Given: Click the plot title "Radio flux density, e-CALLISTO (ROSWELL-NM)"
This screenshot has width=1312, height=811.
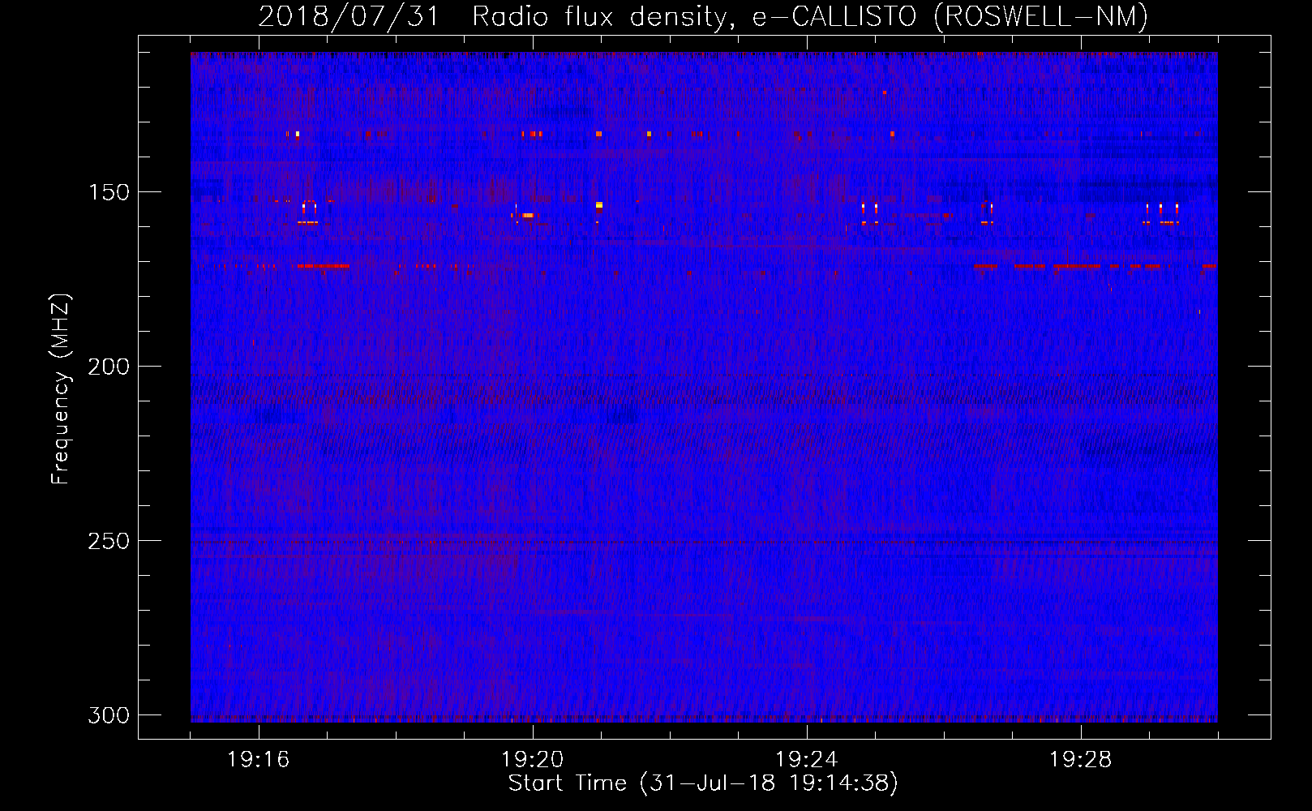Looking at the screenshot, I should click(810, 16).
